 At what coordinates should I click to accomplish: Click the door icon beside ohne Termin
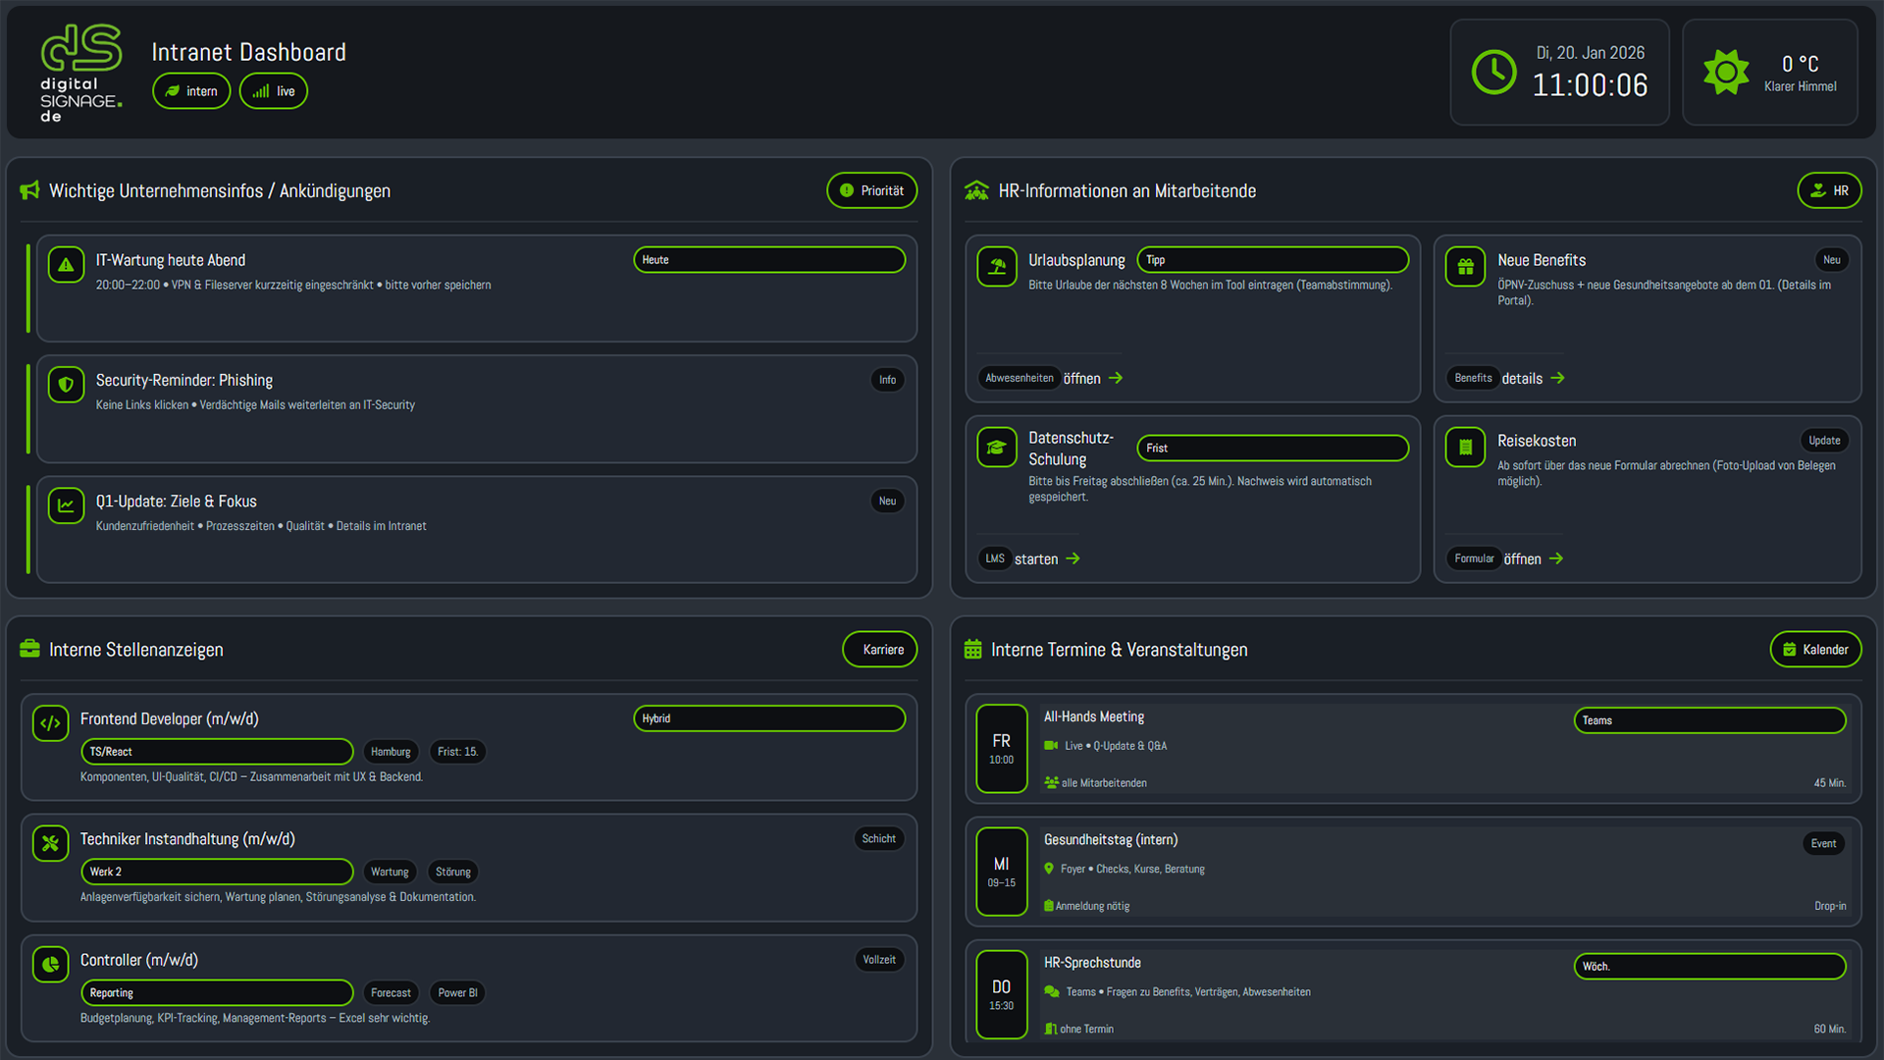(x=1050, y=1029)
